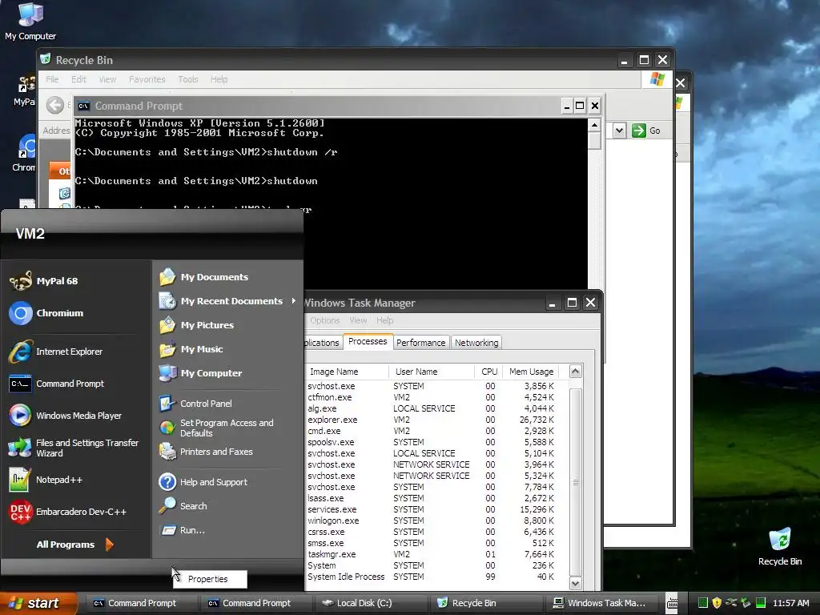Screen dimensions: 820x615
Task: Open My Pictures folder
Action: click(x=197, y=325)
